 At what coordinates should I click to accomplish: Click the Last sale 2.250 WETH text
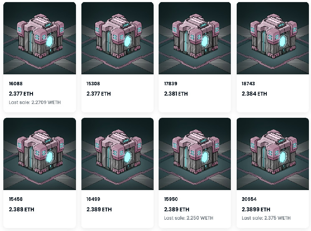189,218
